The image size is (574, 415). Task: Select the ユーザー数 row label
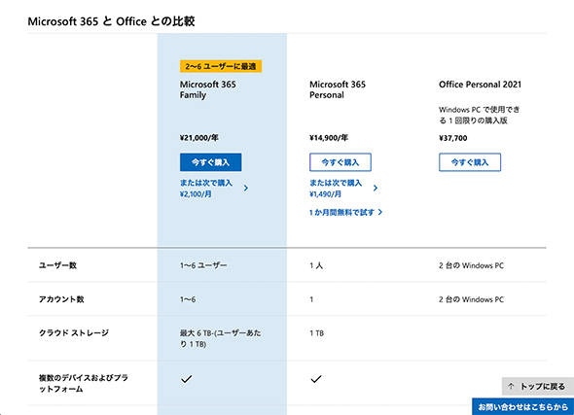click(x=57, y=265)
